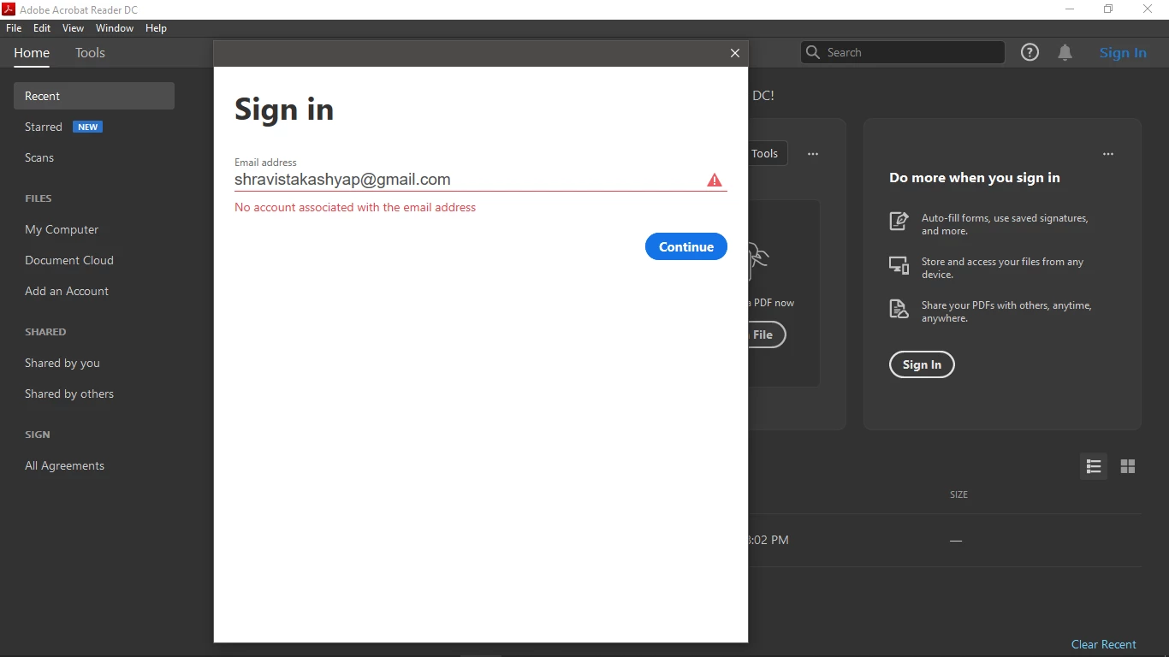
Task: Click the 'No account associated' error message
Action: click(x=355, y=207)
